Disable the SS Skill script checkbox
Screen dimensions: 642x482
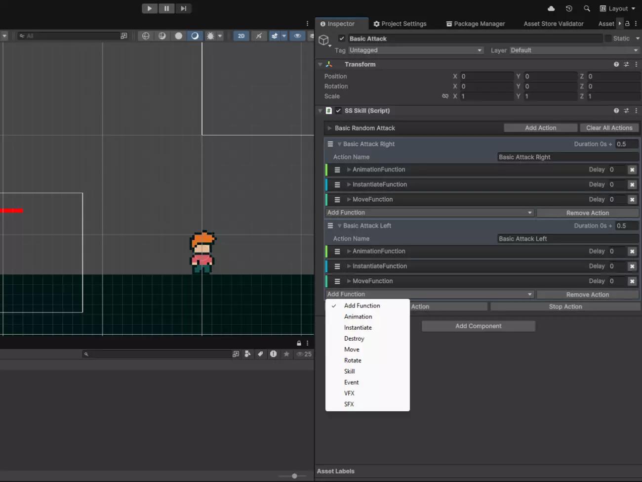(338, 111)
